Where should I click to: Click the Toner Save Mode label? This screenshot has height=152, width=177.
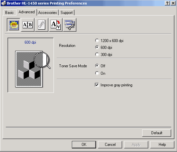pyautogui.click(x=73, y=66)
